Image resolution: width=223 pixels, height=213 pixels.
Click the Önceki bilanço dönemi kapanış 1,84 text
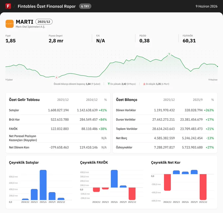(x=77, y=84)
